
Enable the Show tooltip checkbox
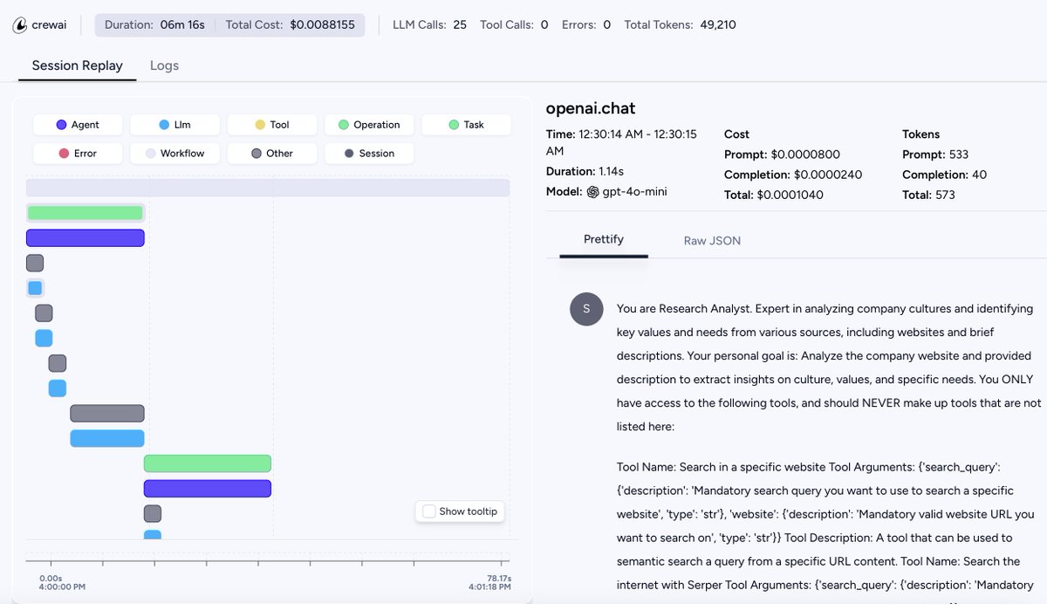coord(428,511)
